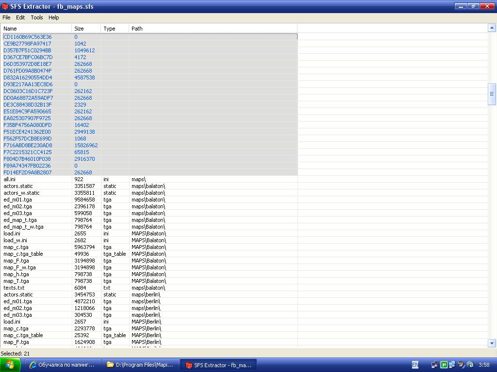Click the vertical scrollbar thumb
Screen dimensions: 497x372
click(x=492, y=94)
